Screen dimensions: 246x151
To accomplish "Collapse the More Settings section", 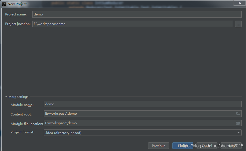I will click(6, 97).
